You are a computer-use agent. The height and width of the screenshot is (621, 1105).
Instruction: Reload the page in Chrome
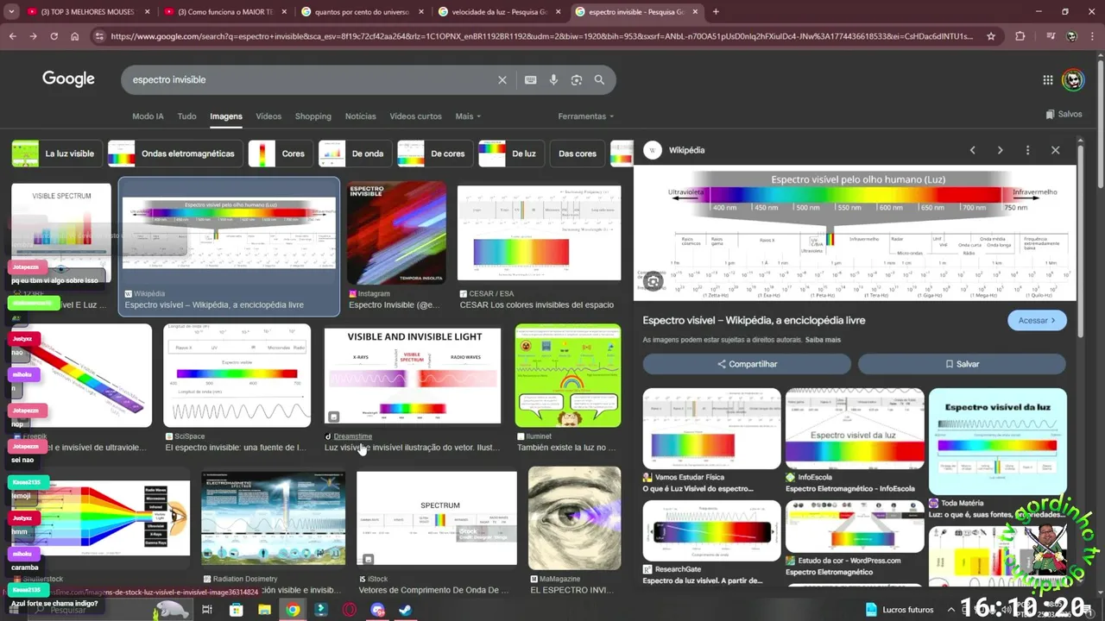point(54,36)
